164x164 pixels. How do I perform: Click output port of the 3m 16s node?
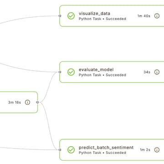point(37,102)
